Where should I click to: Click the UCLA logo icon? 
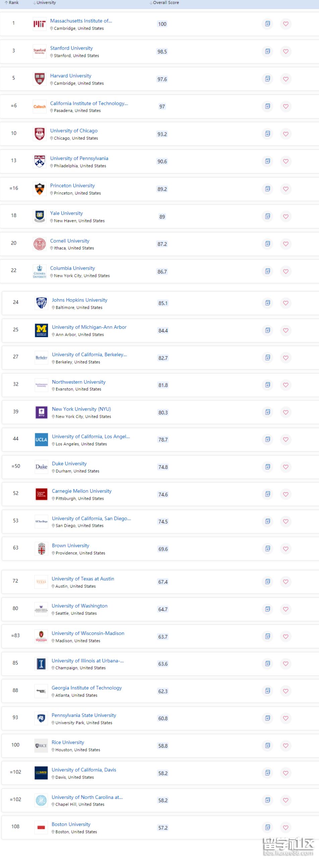tap(42, 439)
